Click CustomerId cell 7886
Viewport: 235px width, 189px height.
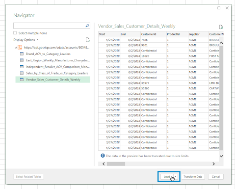pyautogui.click(x=154, y=40)
